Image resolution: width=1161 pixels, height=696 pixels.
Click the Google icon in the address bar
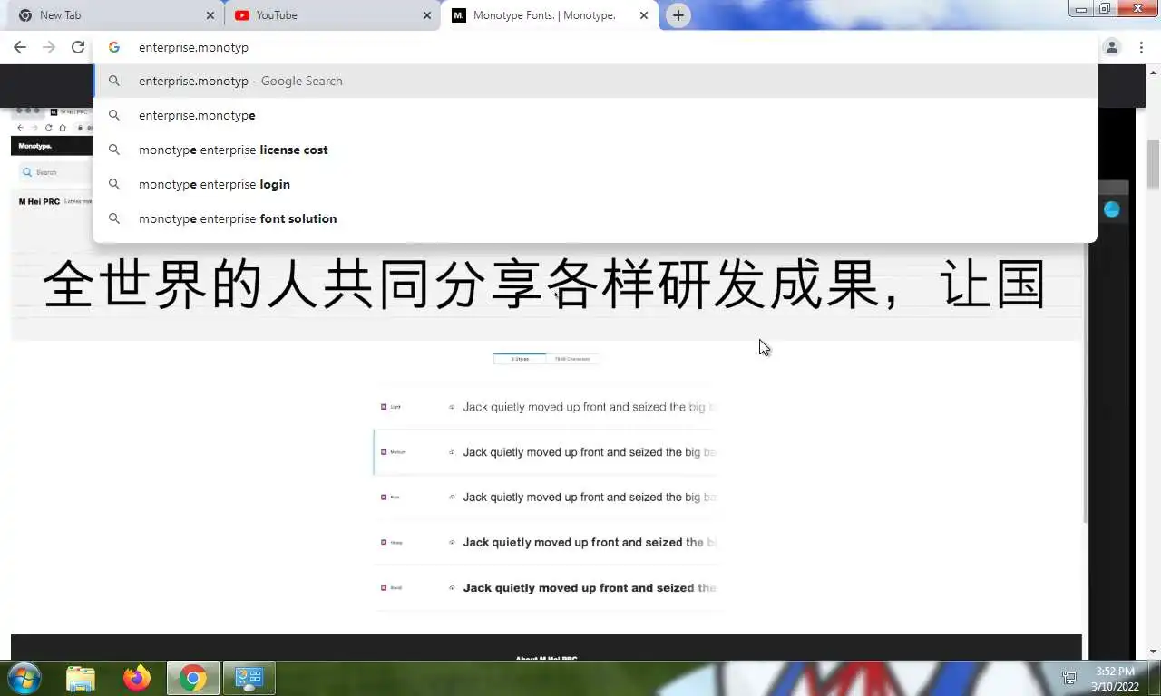click(114, 47)
